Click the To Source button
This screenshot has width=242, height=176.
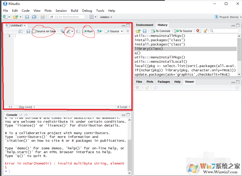[x=183, y=31]
